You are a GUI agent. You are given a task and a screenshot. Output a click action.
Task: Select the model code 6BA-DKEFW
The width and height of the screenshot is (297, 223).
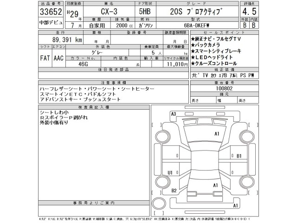(x=197, y=26)
